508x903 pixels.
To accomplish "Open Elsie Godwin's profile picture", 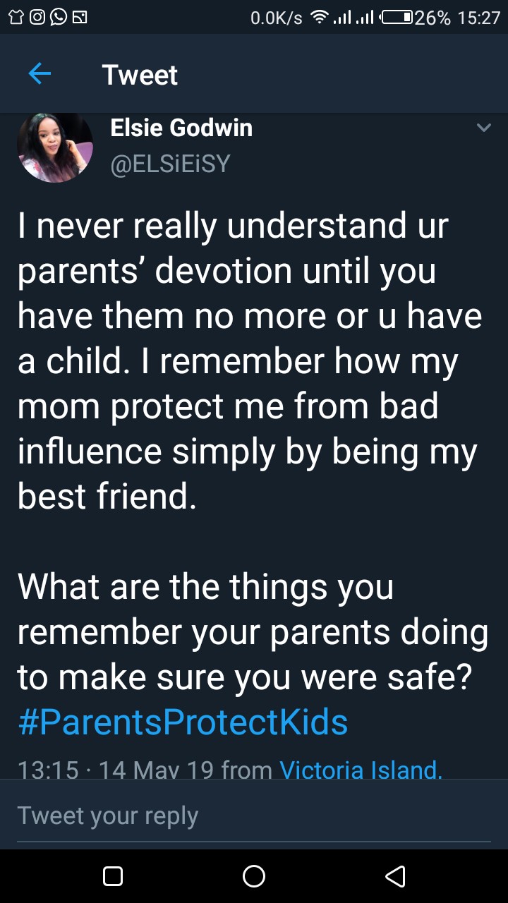I will coord(55,147).
